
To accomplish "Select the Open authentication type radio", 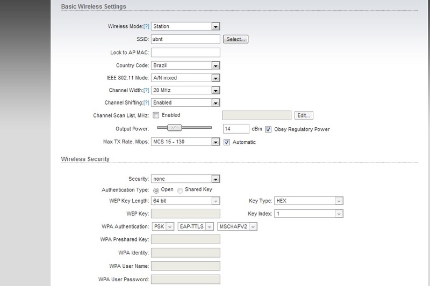I will tap(156, 190).
